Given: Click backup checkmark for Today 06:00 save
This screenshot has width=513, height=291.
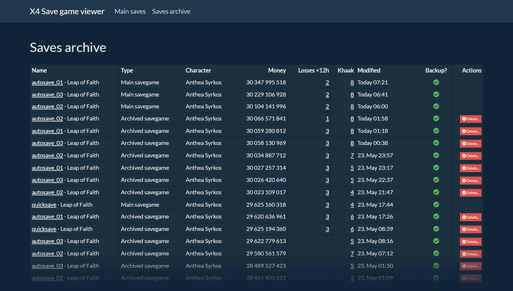Looking at the screenshot, I should [x=436, y=106].
